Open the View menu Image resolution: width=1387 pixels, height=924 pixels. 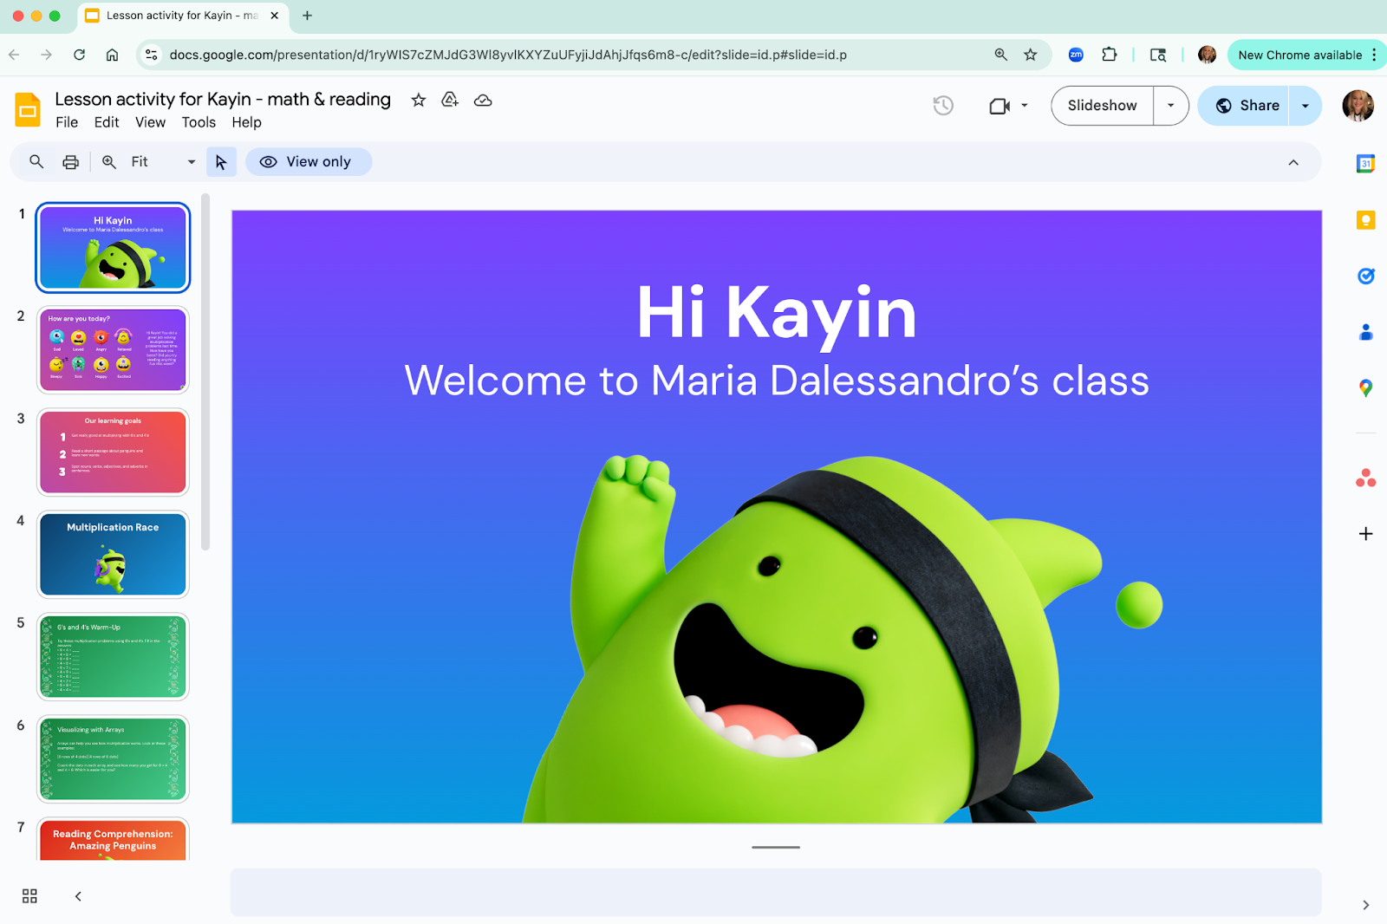[x=150, y=122]
